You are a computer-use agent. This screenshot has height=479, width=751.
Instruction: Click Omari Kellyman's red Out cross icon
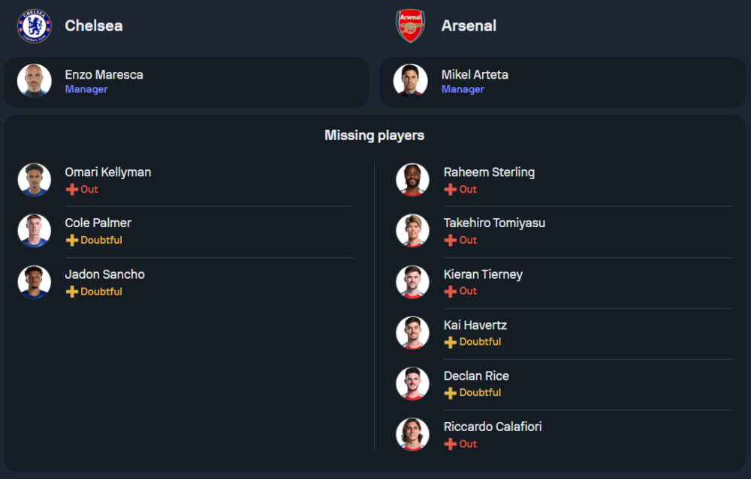pos(72,190)
